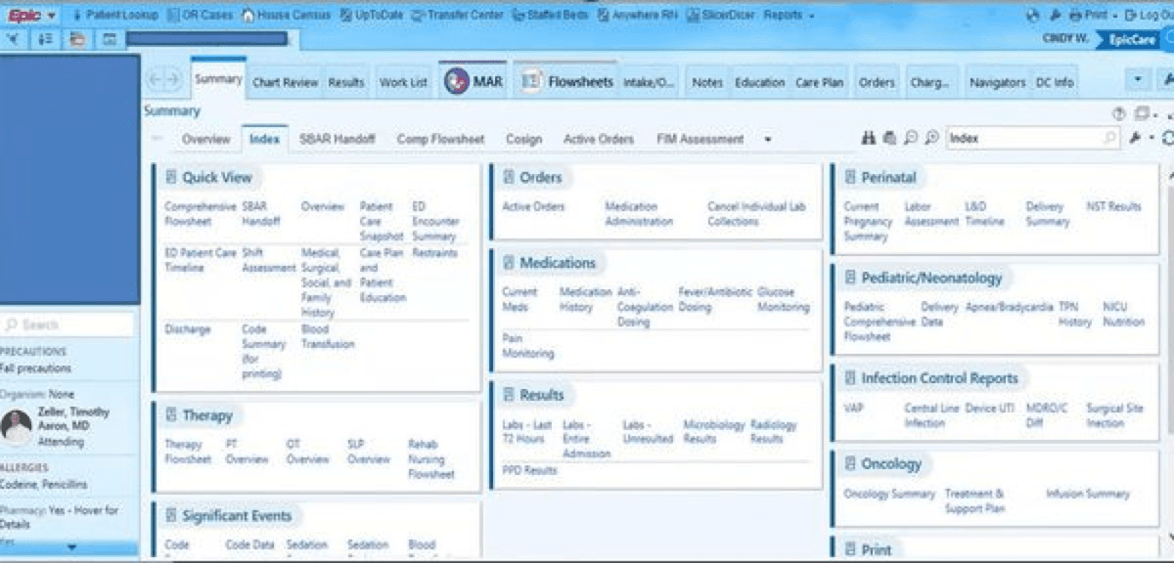Open the Navigators tab

coord(997,82)
